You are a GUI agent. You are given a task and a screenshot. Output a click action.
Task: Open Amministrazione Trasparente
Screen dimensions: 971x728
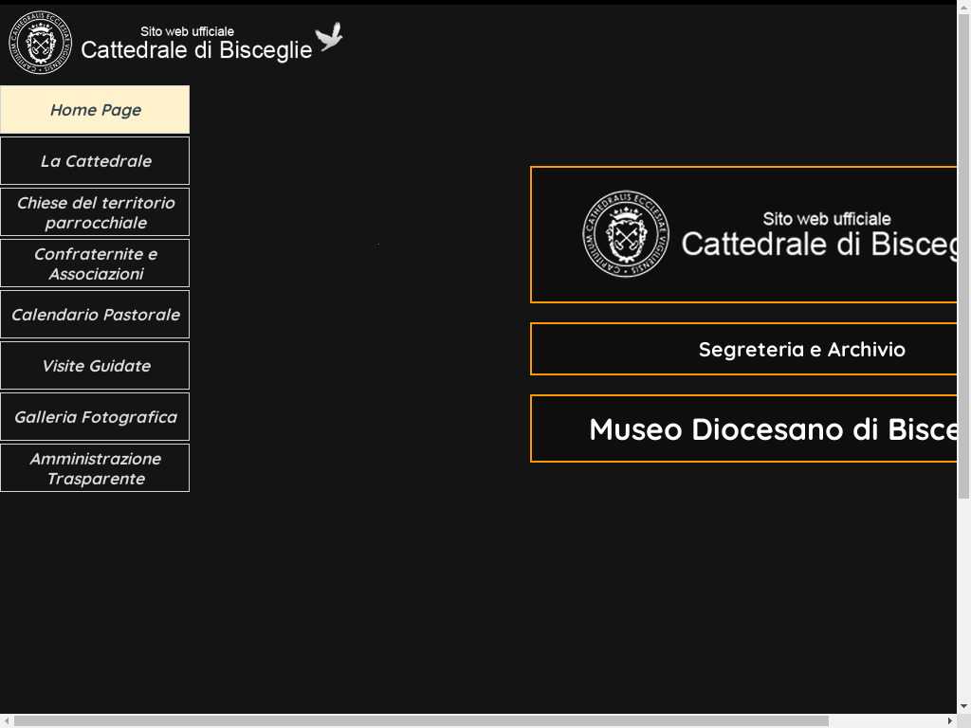(x=95, y=468)
